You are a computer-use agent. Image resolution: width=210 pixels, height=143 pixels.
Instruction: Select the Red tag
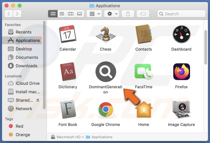[19, 126]
